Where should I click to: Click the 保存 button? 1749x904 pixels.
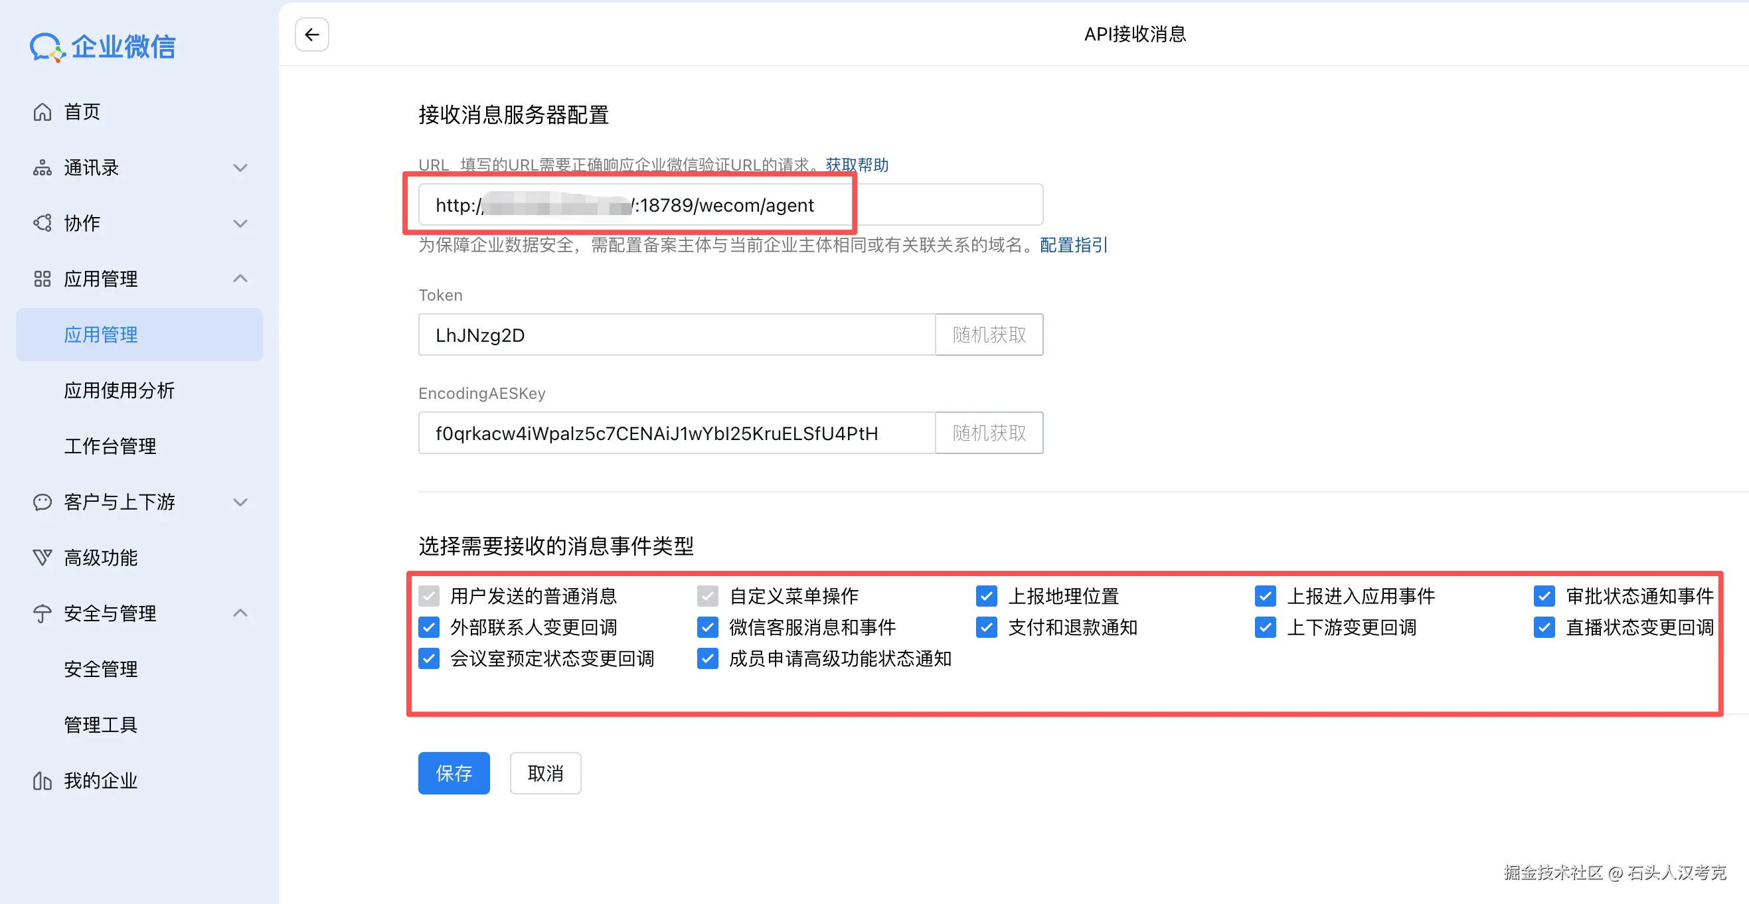pos(454,773)
